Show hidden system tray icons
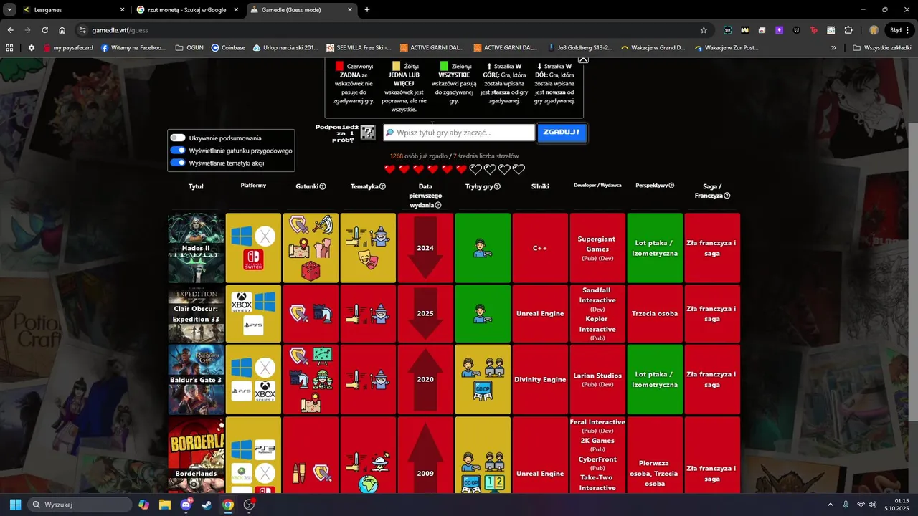 point(831,505)
